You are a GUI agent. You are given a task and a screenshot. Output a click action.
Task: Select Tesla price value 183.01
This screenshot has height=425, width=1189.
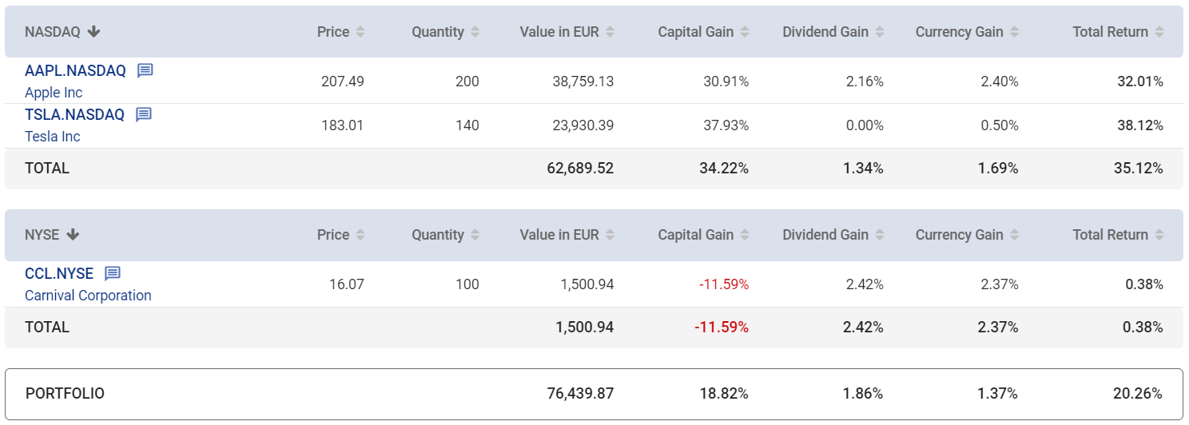(x=343, y=125)
